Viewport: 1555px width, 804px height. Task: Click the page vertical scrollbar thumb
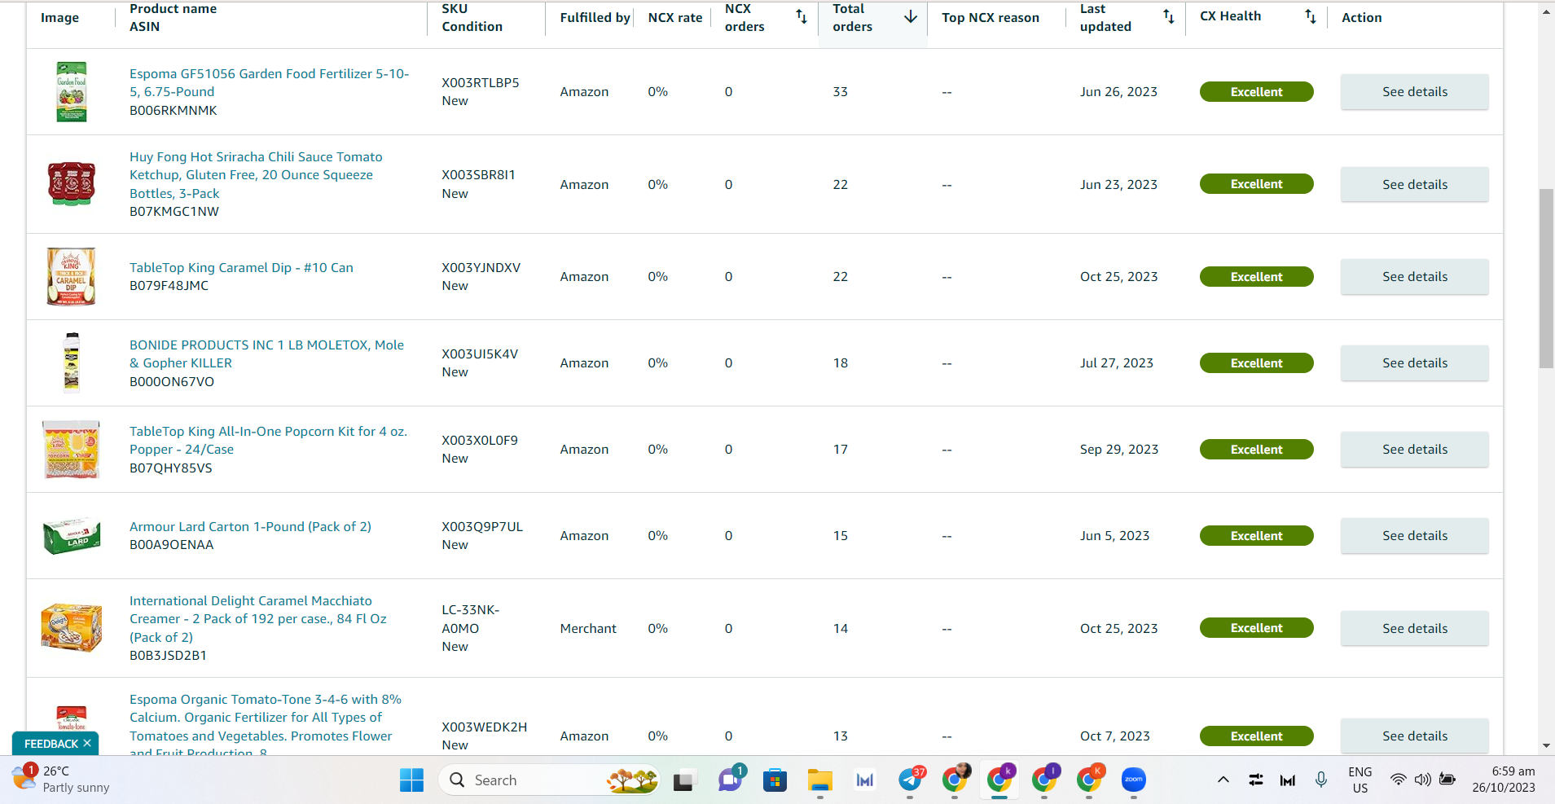[x=1546, y=279]
